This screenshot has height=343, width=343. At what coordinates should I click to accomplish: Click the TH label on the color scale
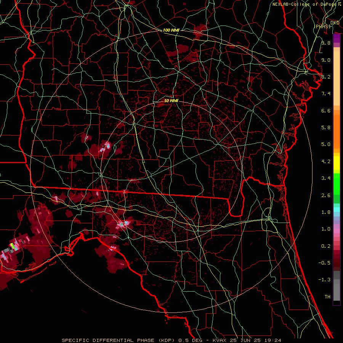tap(327, 297)
